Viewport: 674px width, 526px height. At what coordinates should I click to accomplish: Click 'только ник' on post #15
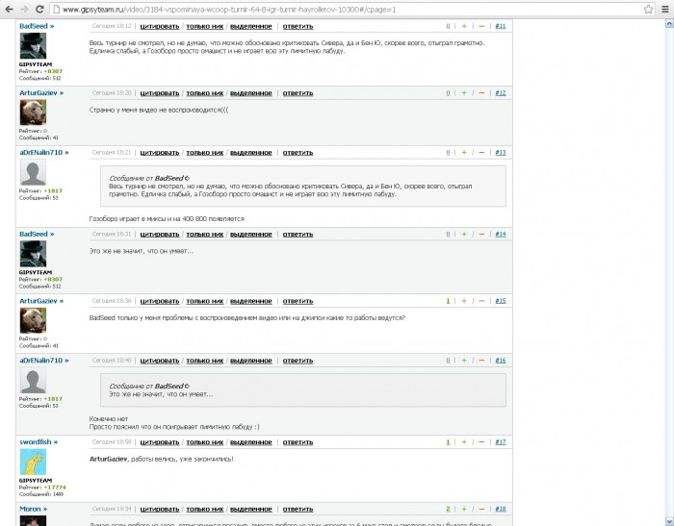point(204,301)
